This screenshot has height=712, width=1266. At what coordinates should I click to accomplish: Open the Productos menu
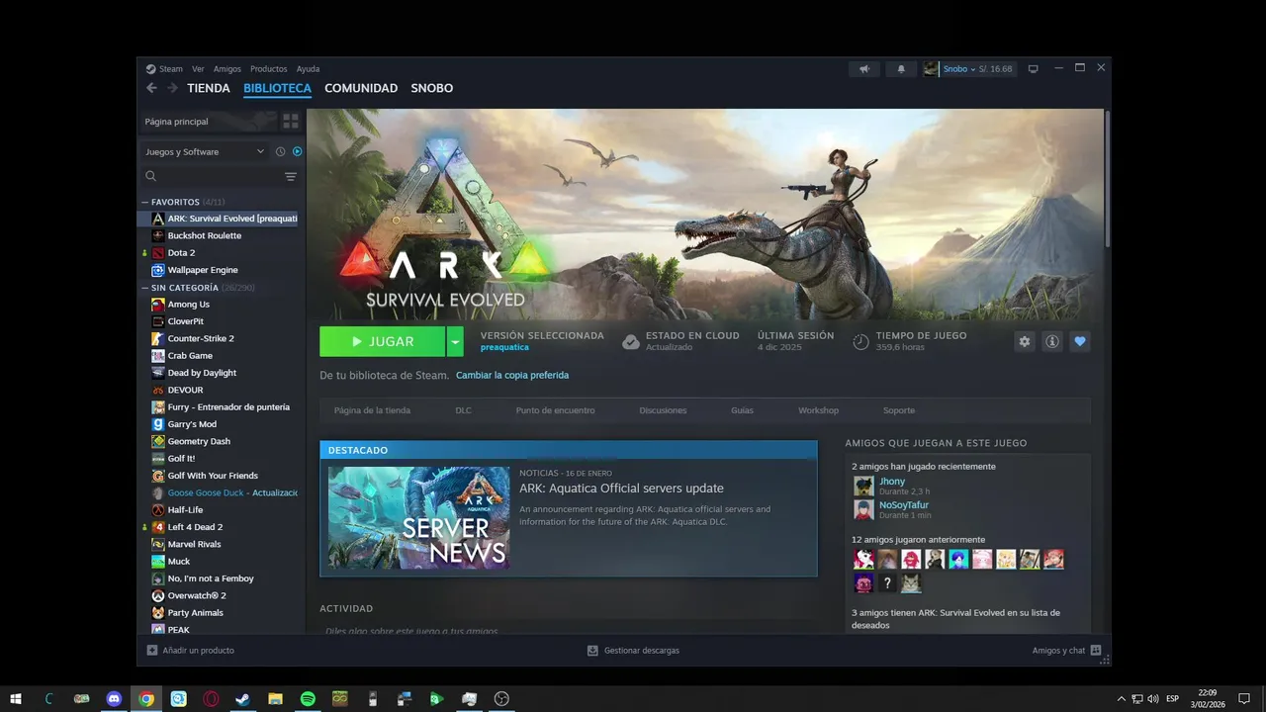point(268,69)
